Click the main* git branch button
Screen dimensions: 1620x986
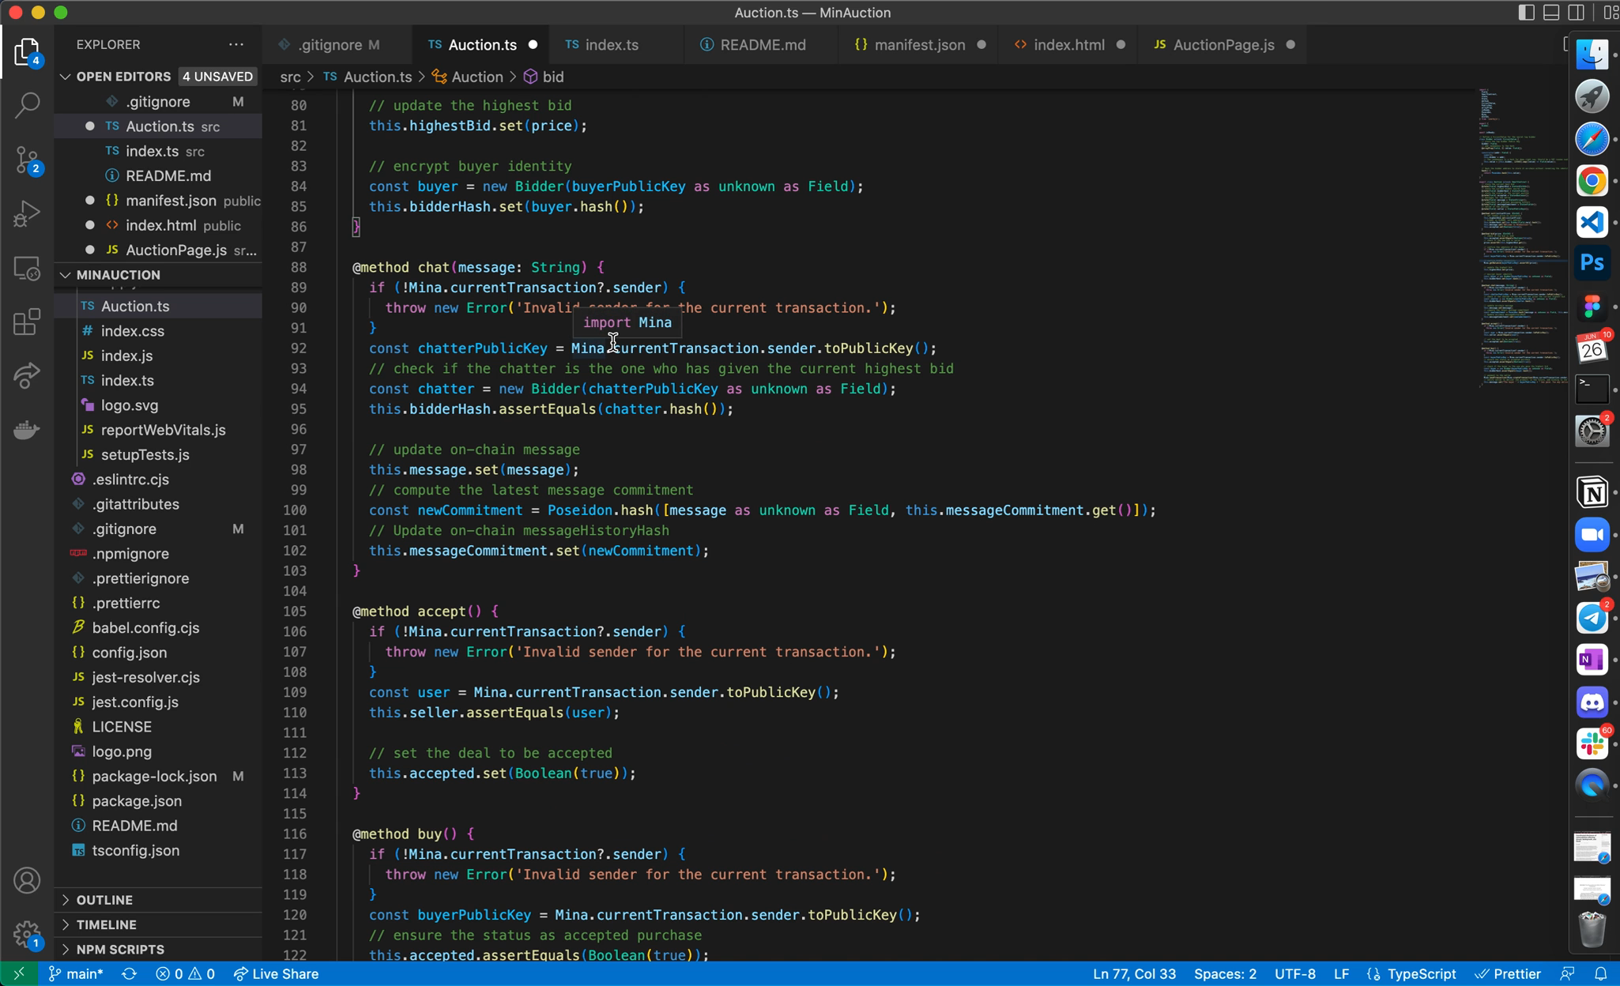pyautogui.click(x=76, y=973)
